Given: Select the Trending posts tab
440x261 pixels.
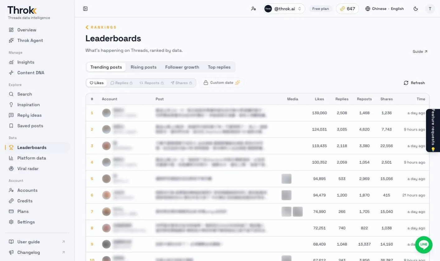Looking at the screenshot, I should coord(106,67).
